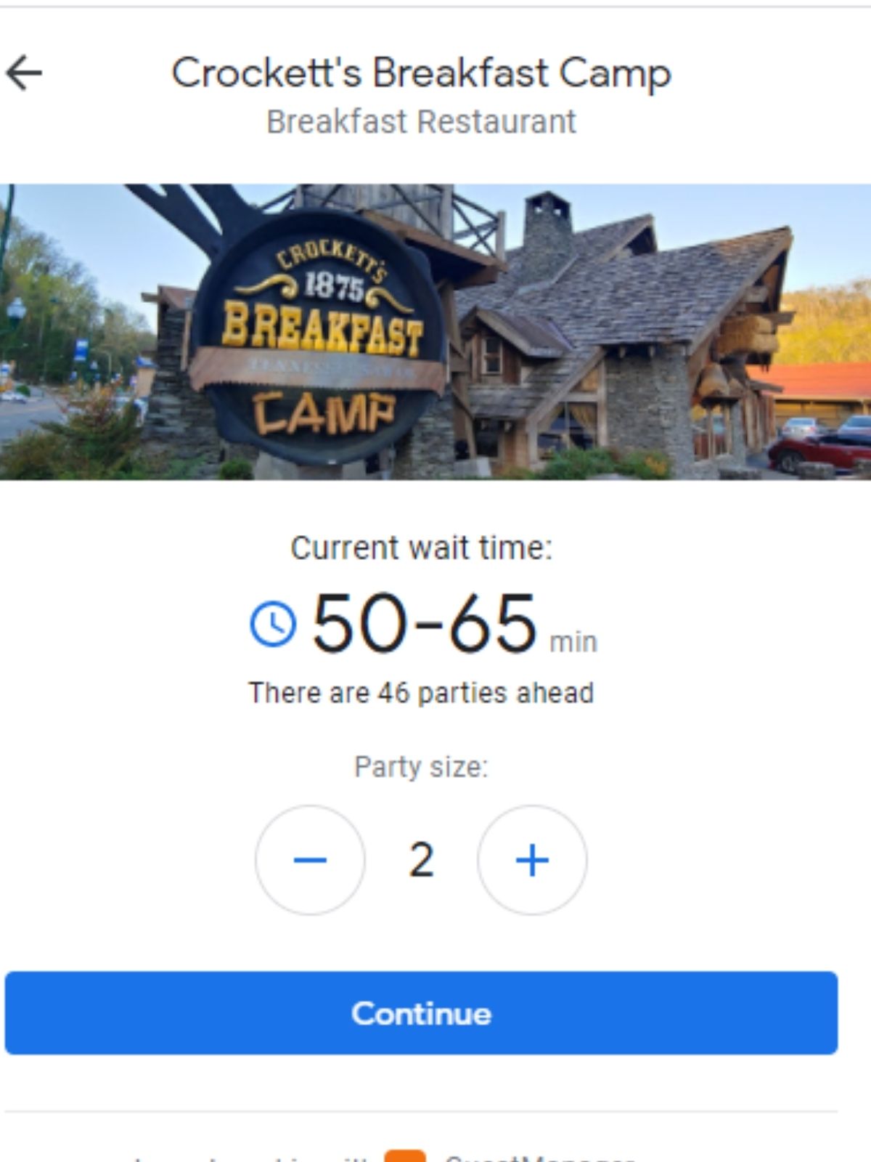Click the stone lodge building in photo

[x=624, y=341]
